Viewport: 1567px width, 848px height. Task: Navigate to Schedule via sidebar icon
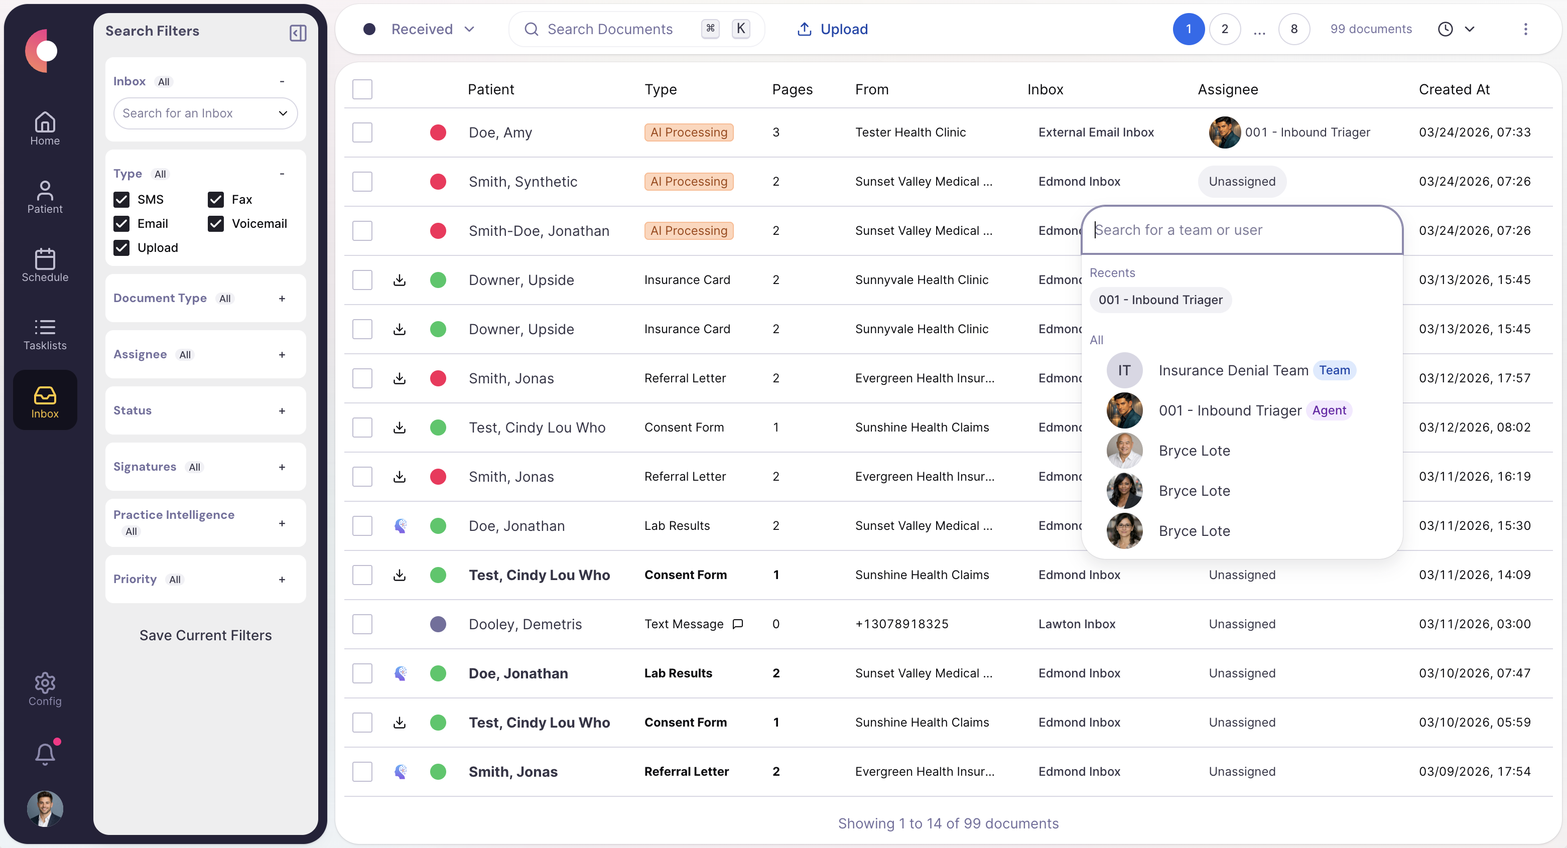45,264
